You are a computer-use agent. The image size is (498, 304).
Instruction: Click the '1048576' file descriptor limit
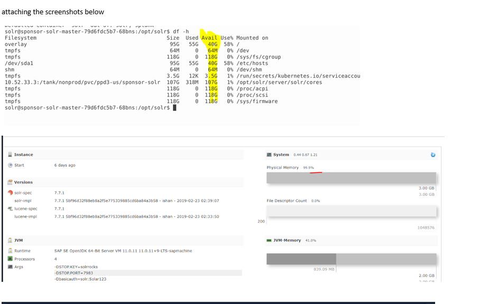426,227
